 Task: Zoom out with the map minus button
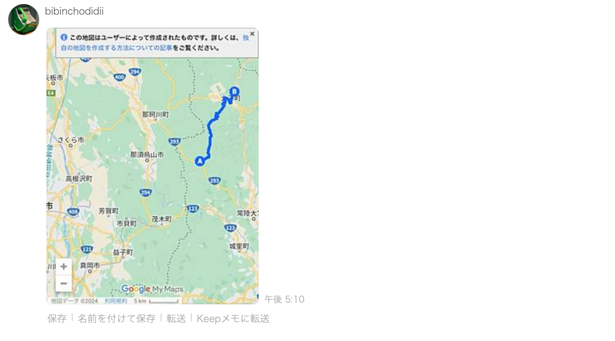tap(64, 283)
